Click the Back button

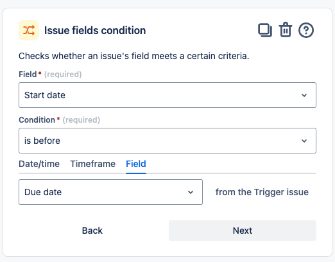92,231
